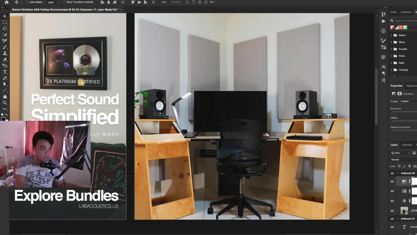Hide the _DSC photo layer
The width and height of the screenshot is (417, 235).
(x=392, y=211)
